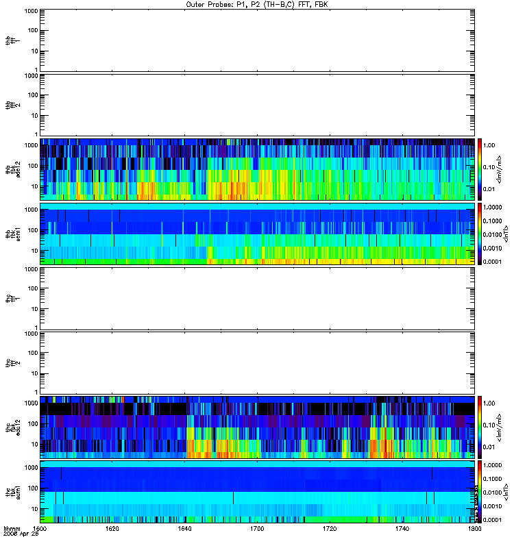The width and height of the screenshot is (514, 548).
Task: Click the '100' y-tick of thc fbk edc12 panel
Action: pos(33,423)
